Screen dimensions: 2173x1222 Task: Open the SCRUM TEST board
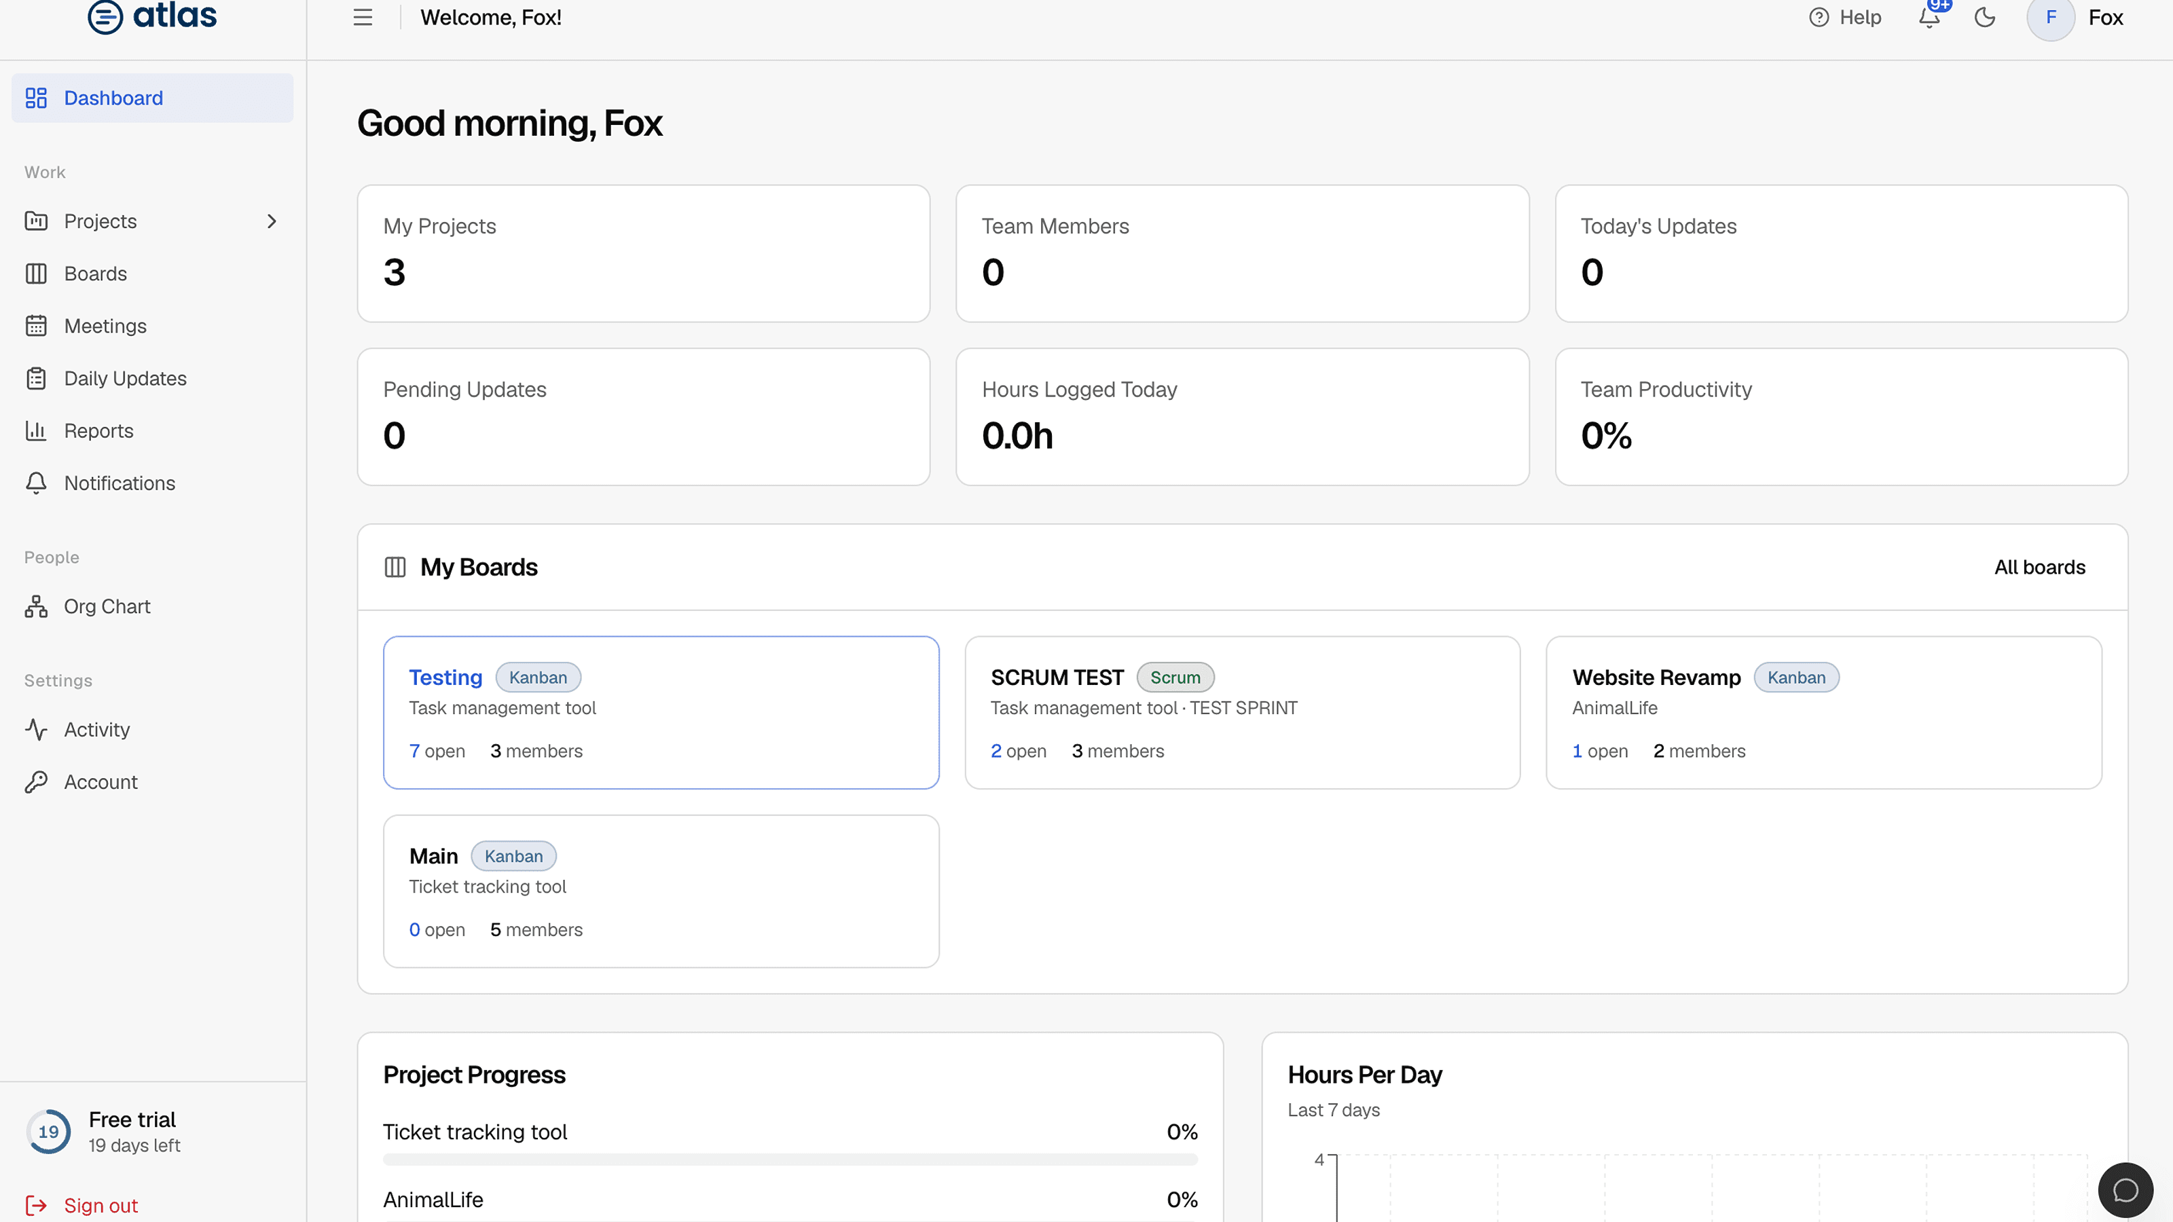click(1243, 713)
